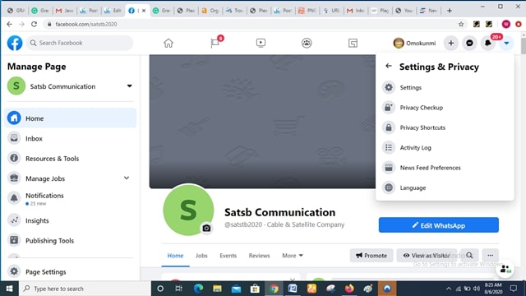Screen dimensions: 526x296
Task: Select Privacy Shortcuts
Action: coord(445,128)
